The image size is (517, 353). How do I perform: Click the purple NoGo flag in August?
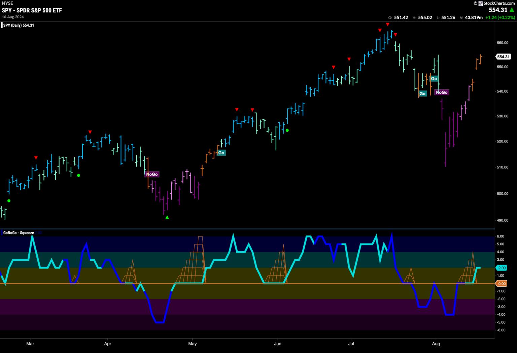pos(442,92)
